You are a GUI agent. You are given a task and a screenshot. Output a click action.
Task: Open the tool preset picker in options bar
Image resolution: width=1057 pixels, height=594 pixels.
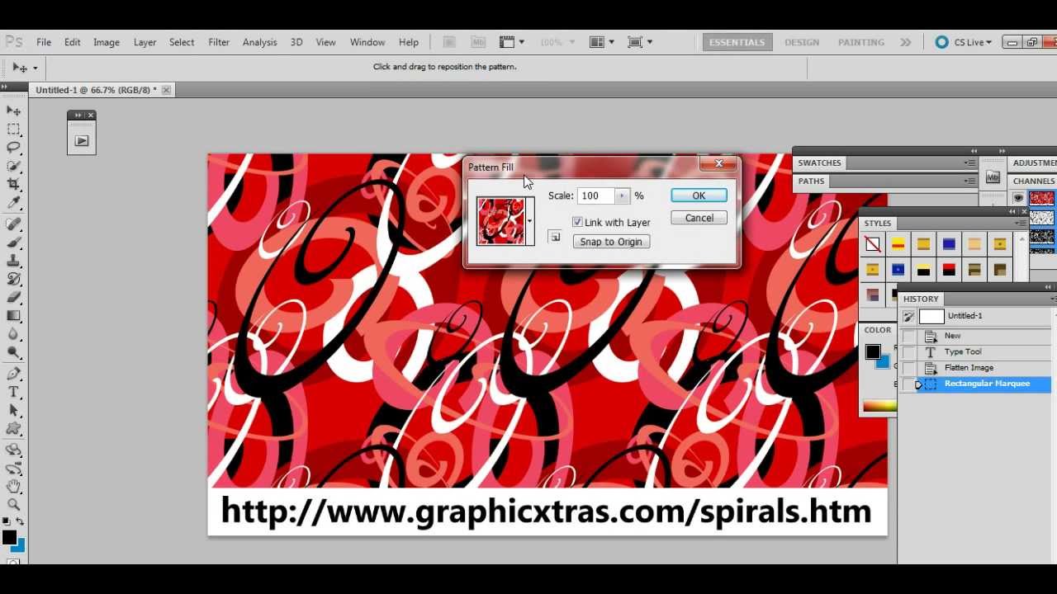(24, 68)
